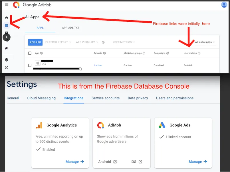
Task: Select the Service accounts settings tab
Action: (x=106, y=98)
